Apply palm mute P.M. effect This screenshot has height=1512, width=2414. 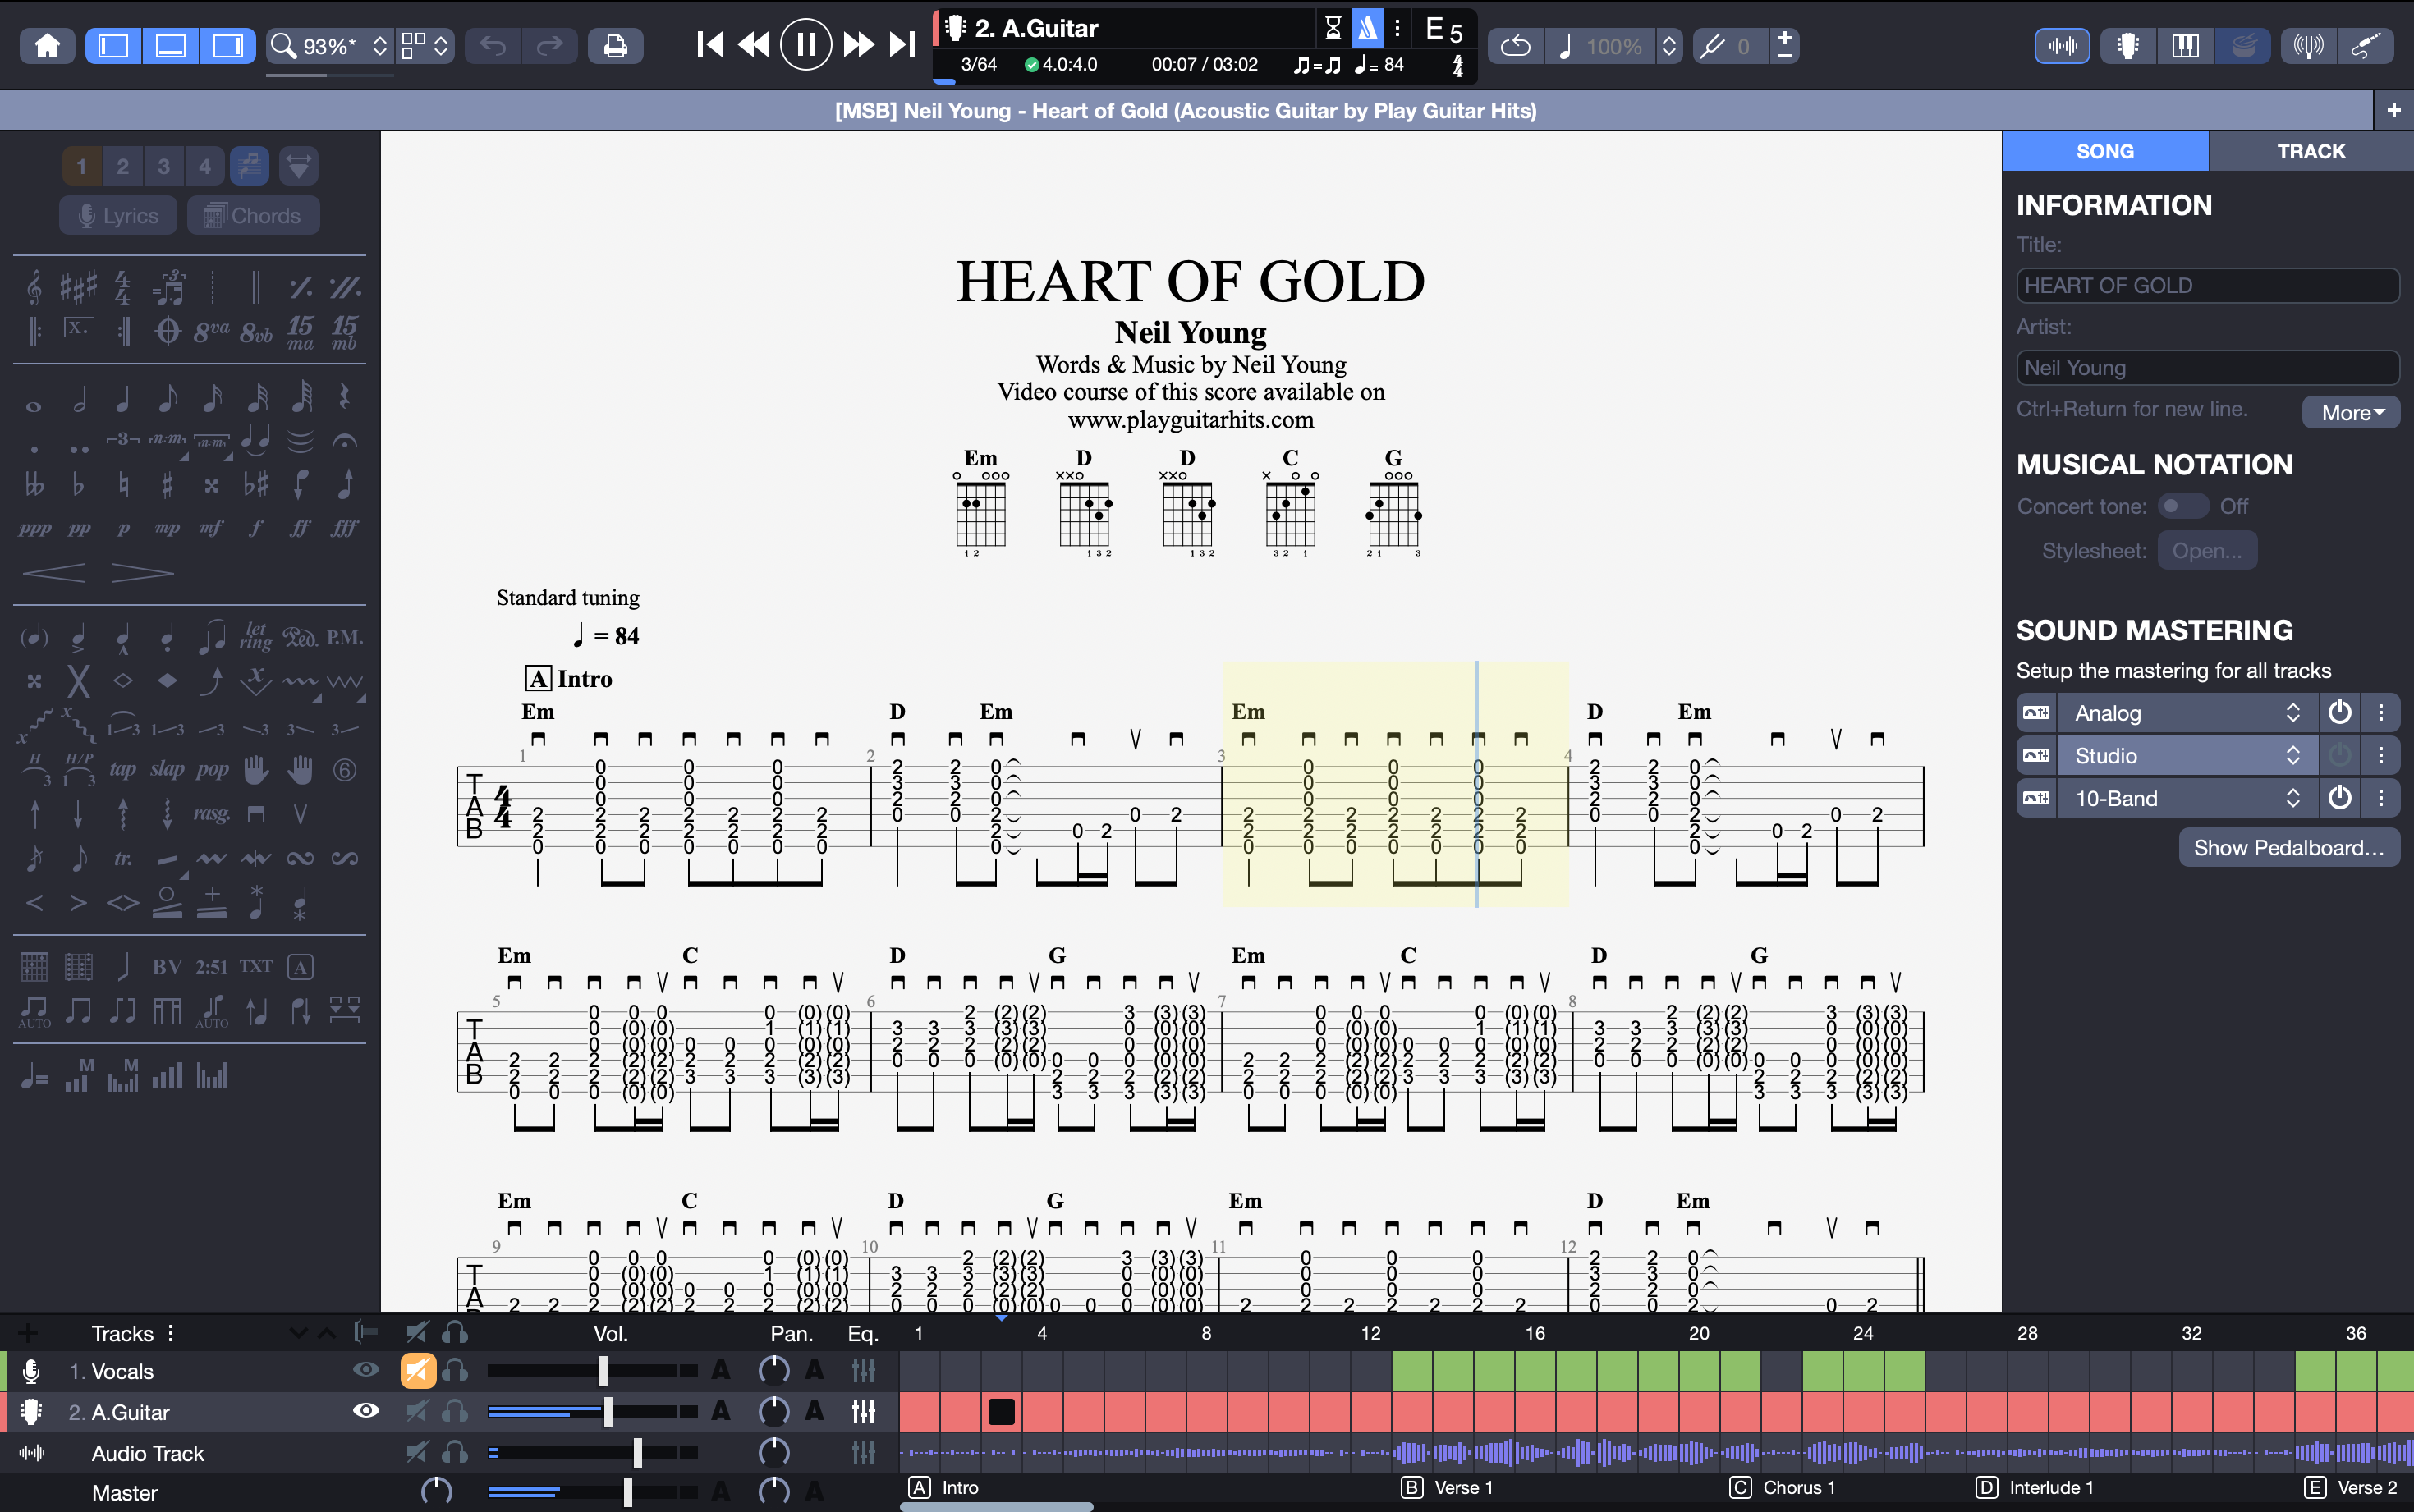(x=345, y=637)
